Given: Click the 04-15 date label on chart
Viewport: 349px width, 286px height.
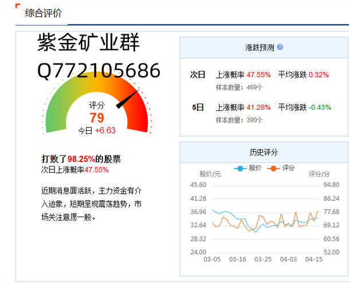Looking at the screenshot, I should 314,259.
